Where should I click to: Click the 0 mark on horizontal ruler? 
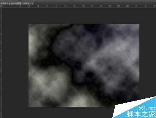(3, 6)
